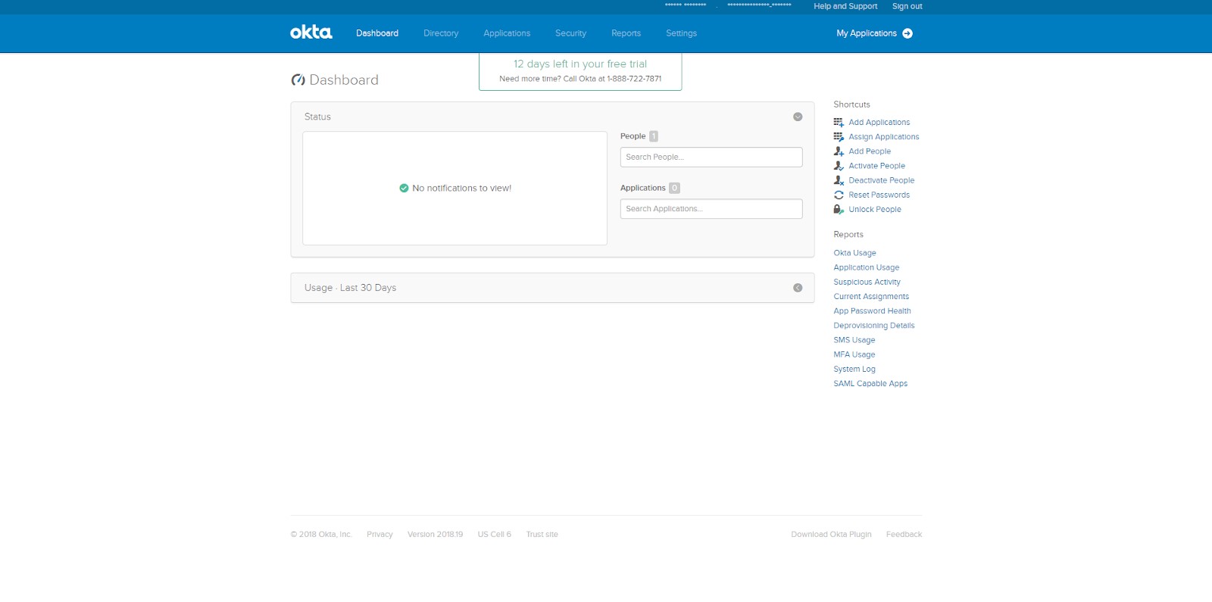Screen dimensions: 1212x602
Task: Click the Add People shortcut icon
Action: 839,151
